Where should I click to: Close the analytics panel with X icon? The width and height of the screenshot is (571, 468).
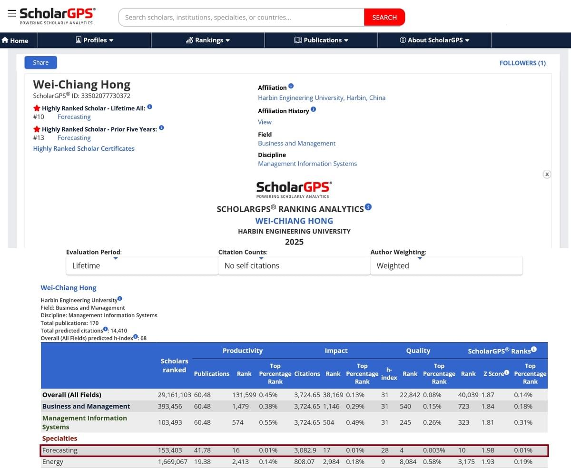pos(547,175)
